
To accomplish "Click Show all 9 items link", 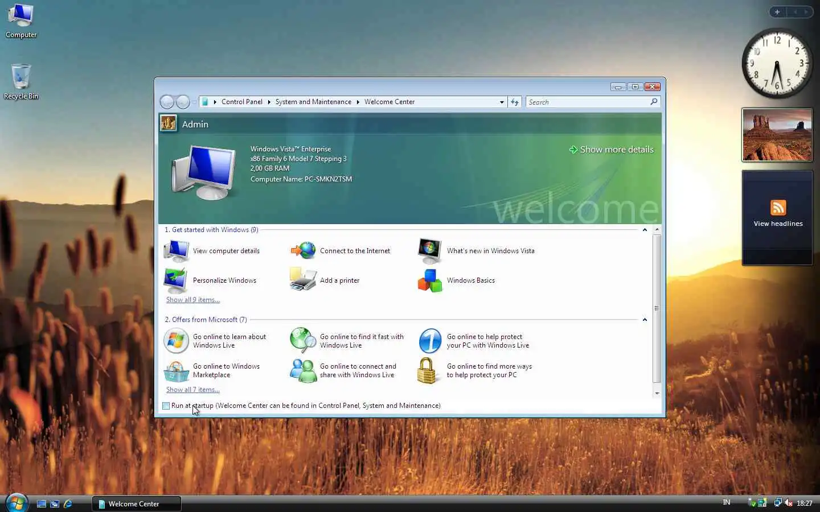I will (192, 300).
